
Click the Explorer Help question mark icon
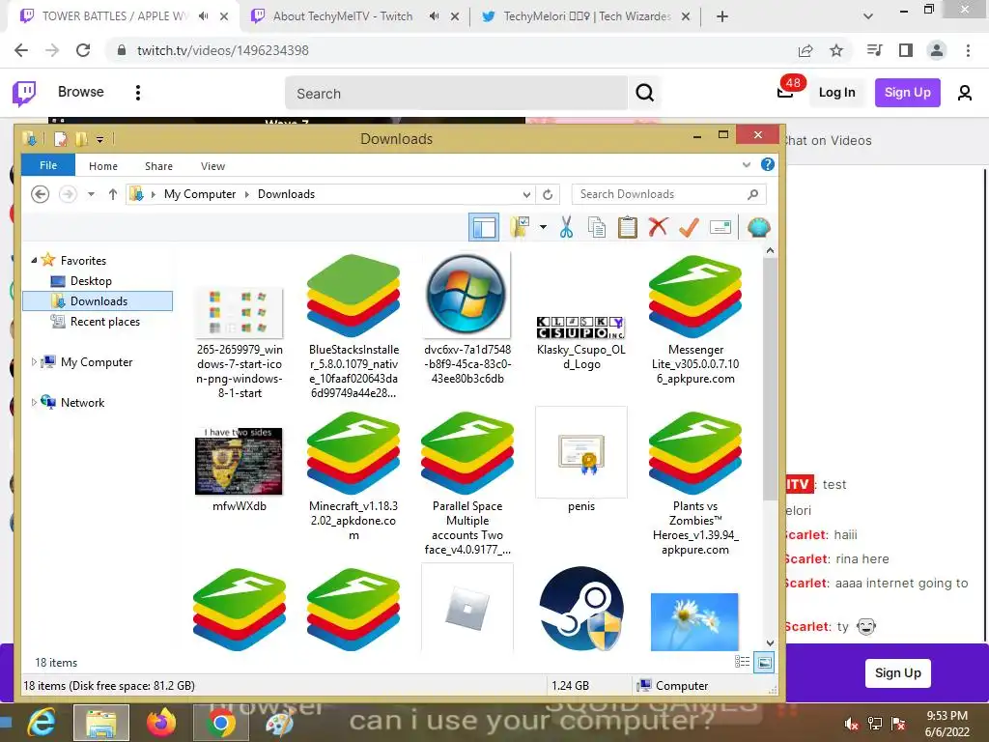[x=768, y=164]
